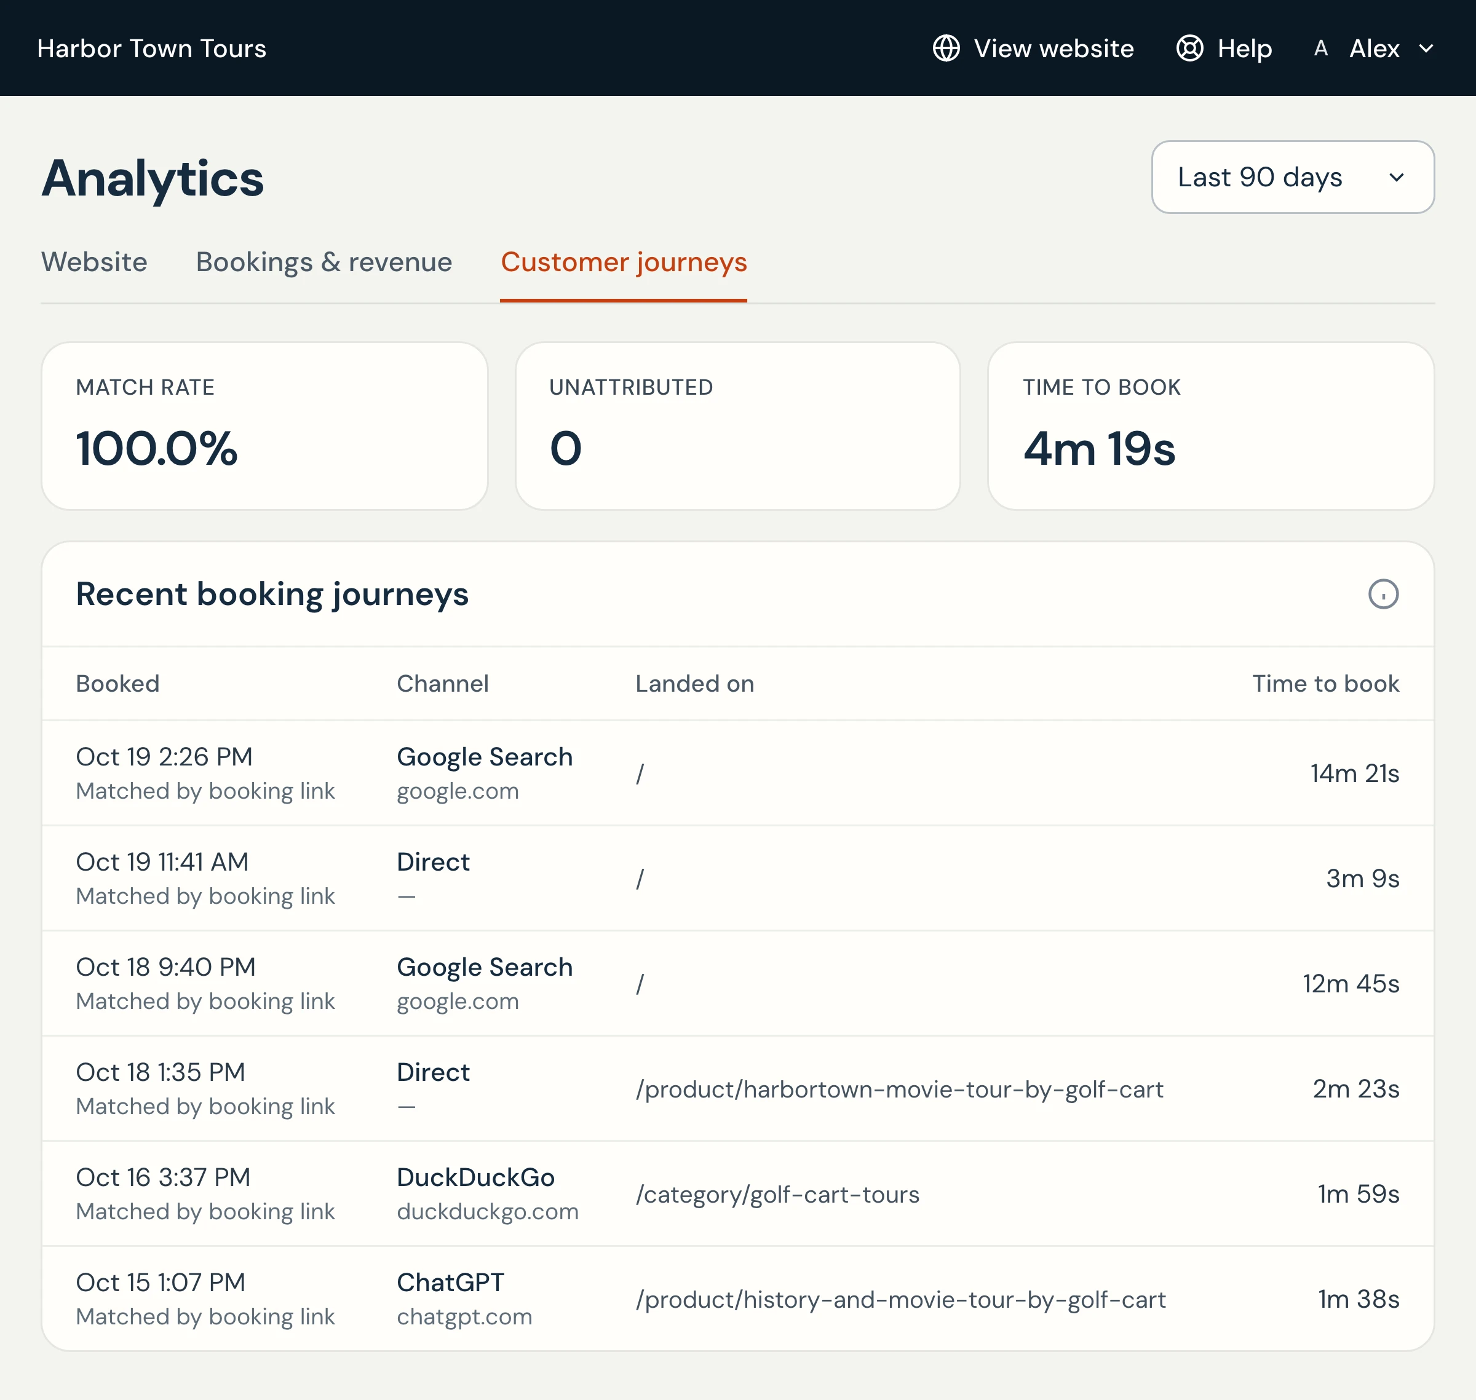Switch to the Bookings & revenue tab
1476x1400 pixels.
point(324,262)
